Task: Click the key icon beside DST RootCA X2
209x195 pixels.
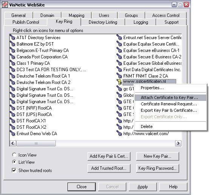Action: coord(13,127)
